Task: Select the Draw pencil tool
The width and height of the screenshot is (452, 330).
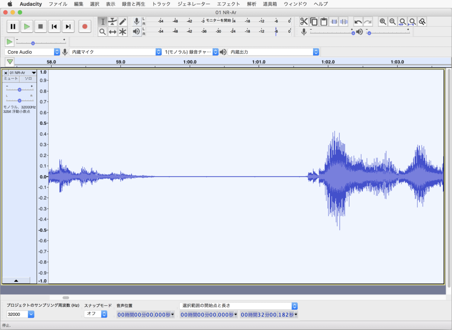Action: 123,22
